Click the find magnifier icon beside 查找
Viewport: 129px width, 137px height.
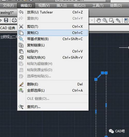pos(21,107)
